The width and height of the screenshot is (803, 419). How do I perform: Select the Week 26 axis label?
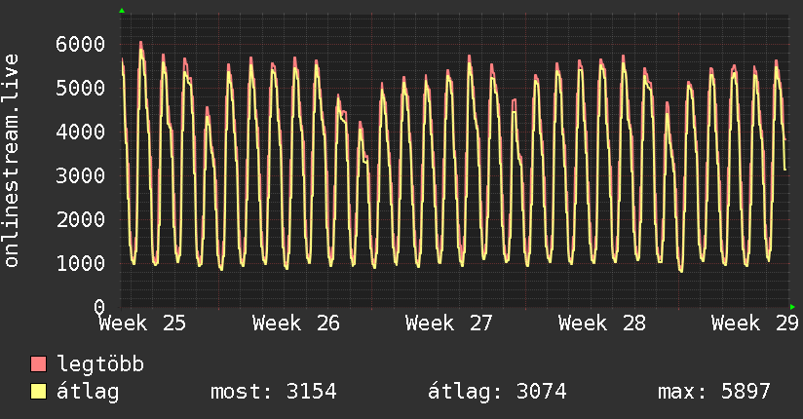point(296,324)
